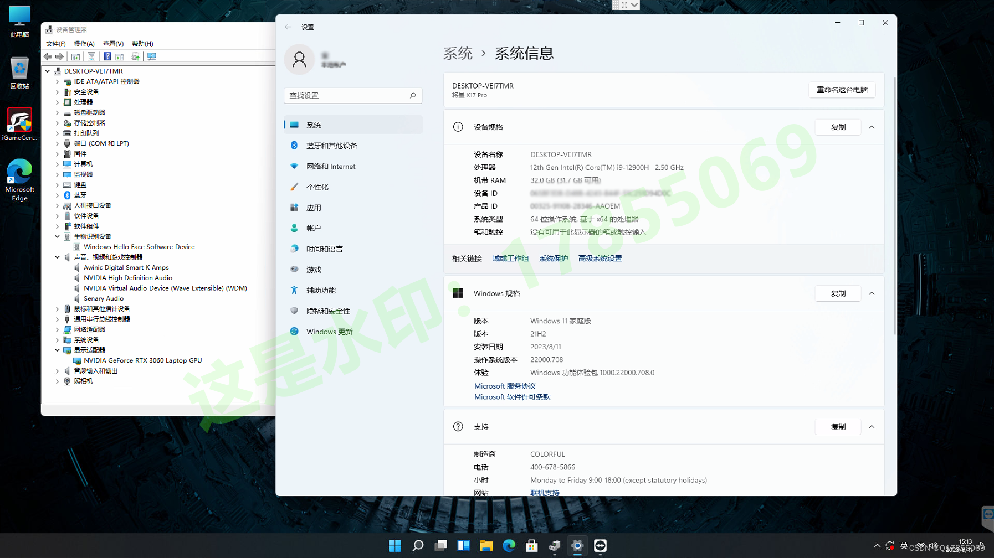Collapse the Windows 规格 section chevron
994x558 pixels.
pos(872,293)
